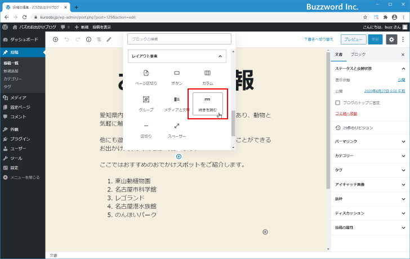Reload the page in browser
Viewport: 410px width, 259px height.
point(25,17)
